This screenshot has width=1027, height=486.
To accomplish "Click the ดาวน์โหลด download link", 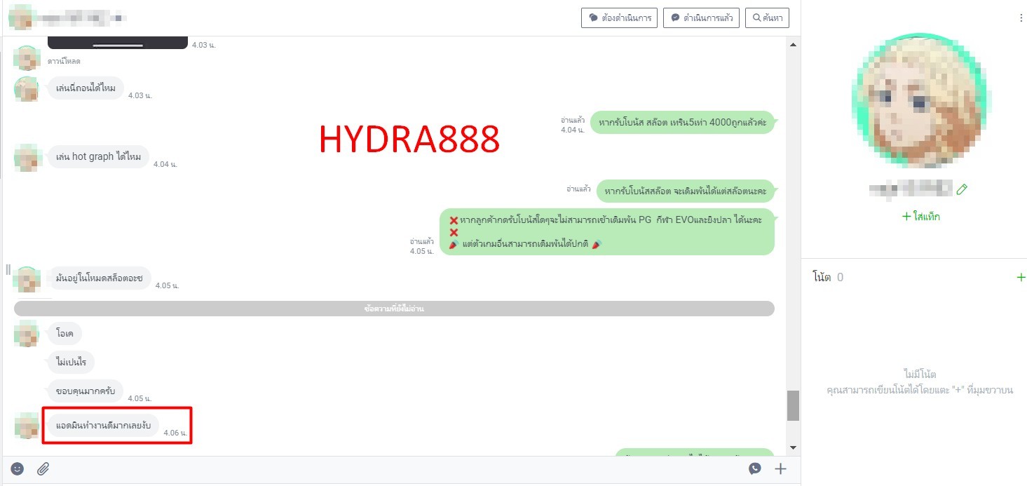I will coord(64,61).
